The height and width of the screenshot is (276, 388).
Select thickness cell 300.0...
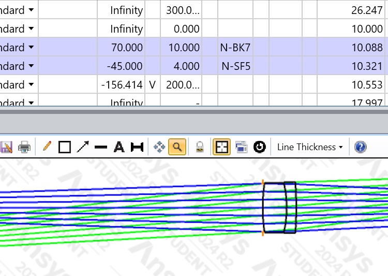tap(181, 10)
